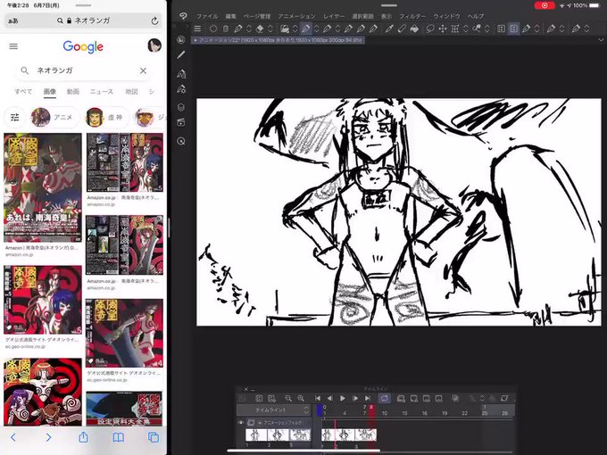
Task: Open the Google account avatar
Action: (x=154, y=45)
